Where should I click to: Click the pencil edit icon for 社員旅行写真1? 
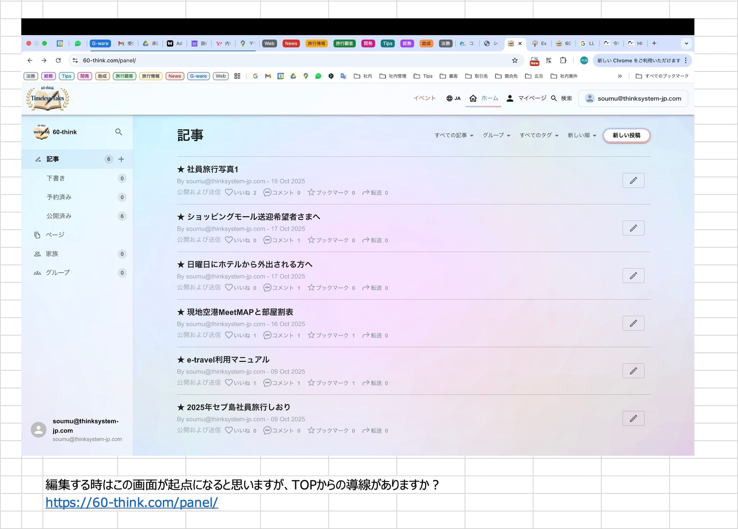click(633, 180)
